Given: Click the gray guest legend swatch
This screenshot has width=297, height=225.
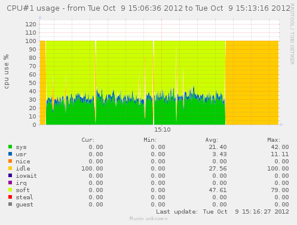Looking at the screenshot, I should coord(10,204).
